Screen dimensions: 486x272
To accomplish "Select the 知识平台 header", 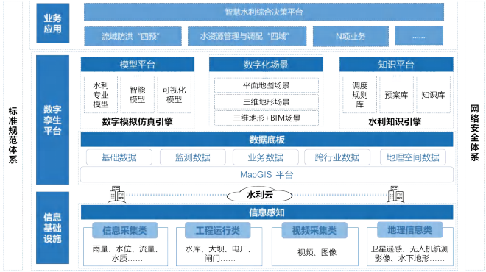I will pyautogui.click(x=396, y=65).
